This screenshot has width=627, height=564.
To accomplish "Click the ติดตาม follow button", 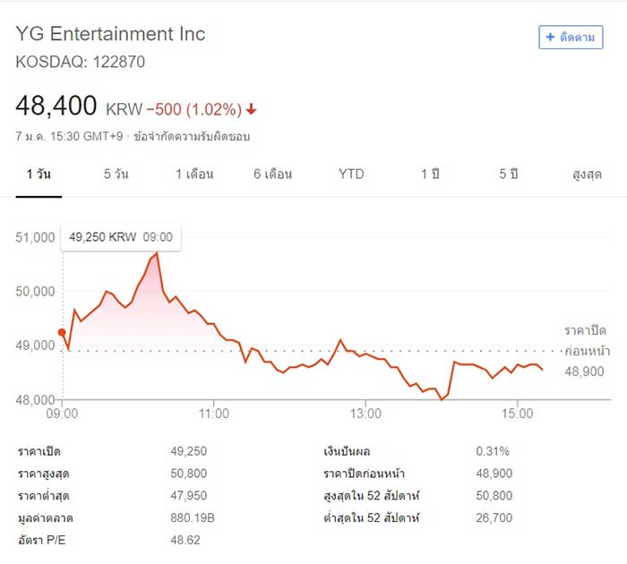I will coord(571,38).
